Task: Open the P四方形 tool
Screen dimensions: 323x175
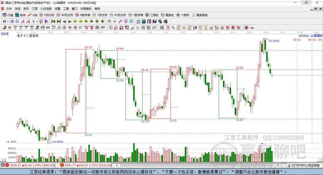Action: pyautogui.click(x=47, y=15)
